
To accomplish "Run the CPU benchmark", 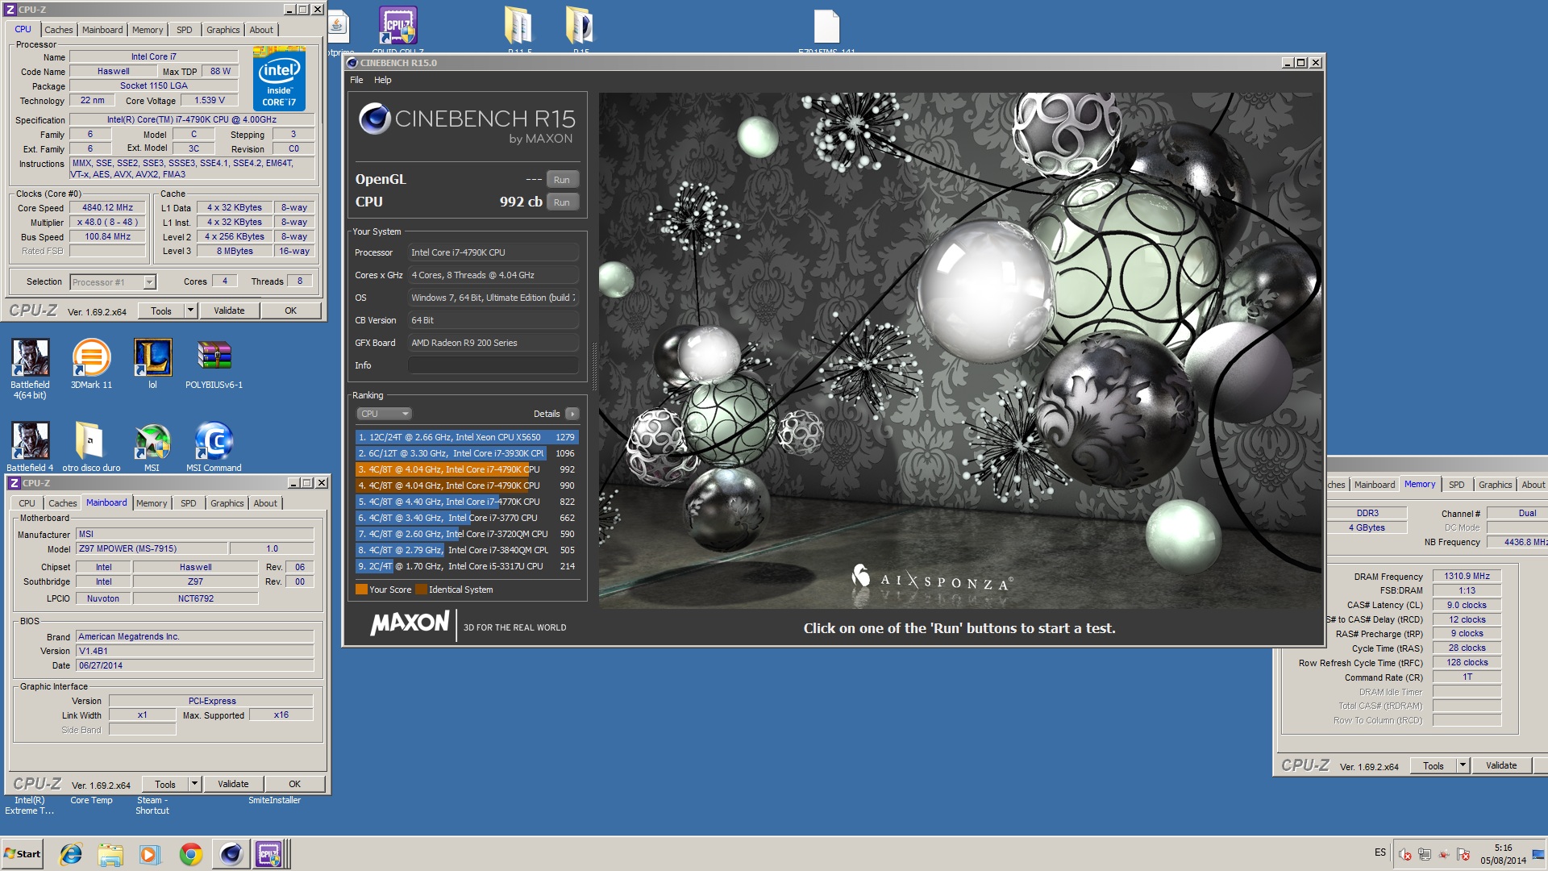I will click(x=562, y=202).
